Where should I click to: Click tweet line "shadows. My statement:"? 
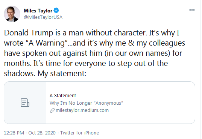click(x=45, y=73)
